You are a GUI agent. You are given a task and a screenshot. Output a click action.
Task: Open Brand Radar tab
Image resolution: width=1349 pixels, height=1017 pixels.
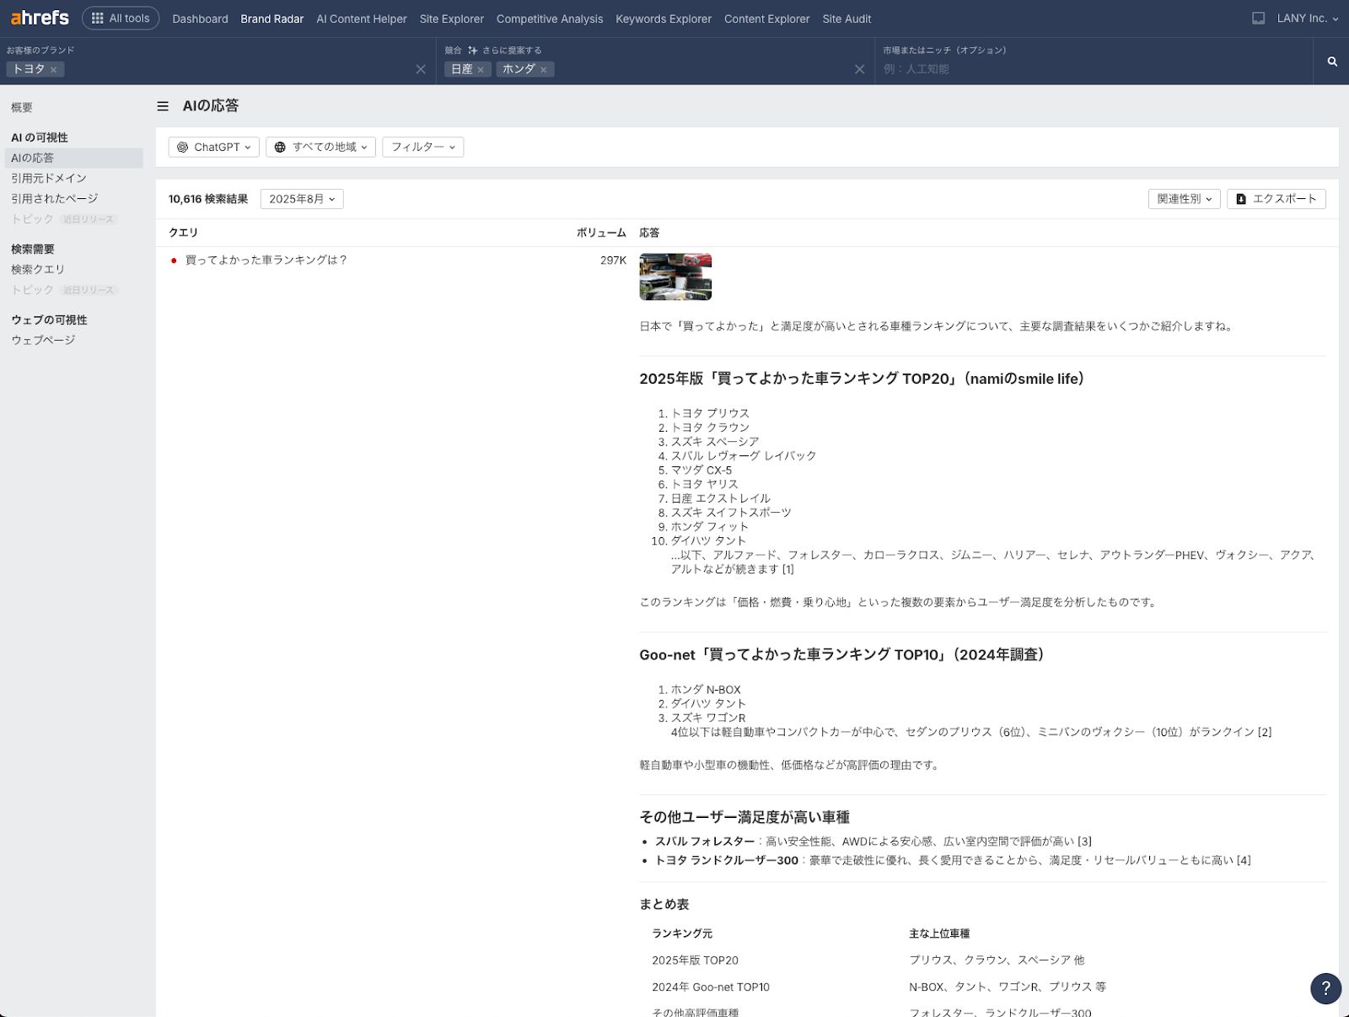(271, 19)
